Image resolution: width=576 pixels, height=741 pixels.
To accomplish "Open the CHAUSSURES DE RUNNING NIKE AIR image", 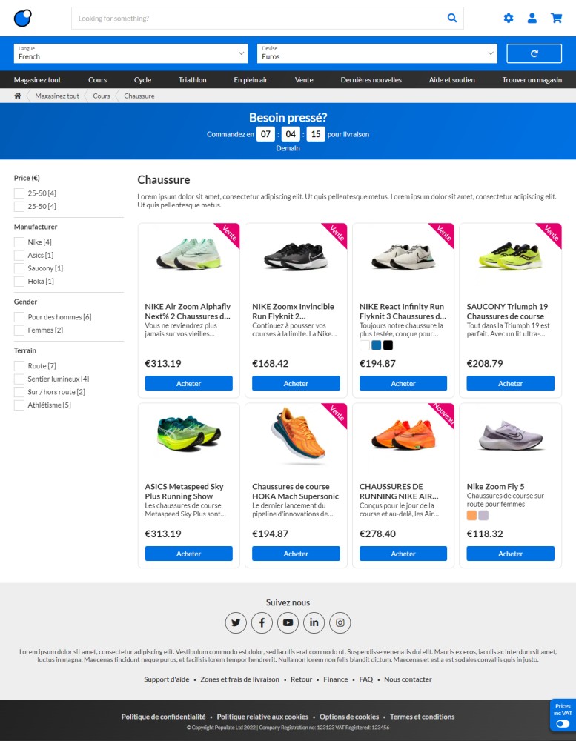I will [x=403, y=435].
